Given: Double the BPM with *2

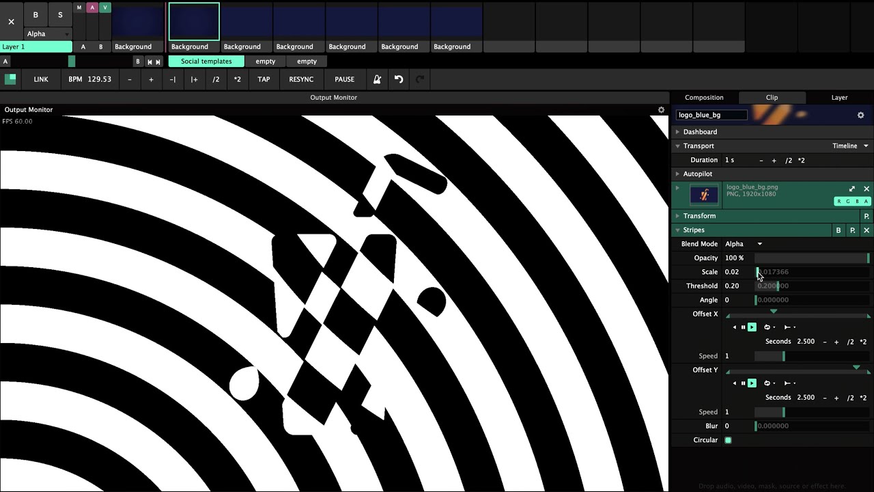Looking at the screenshot, I should [238, 79].
